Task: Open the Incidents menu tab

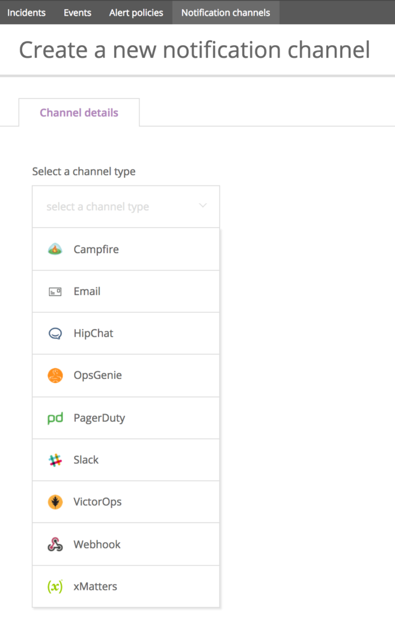Action: pos(26,13)
